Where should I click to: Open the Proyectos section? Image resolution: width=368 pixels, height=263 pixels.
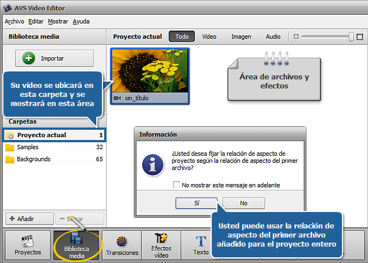(28, 245)
